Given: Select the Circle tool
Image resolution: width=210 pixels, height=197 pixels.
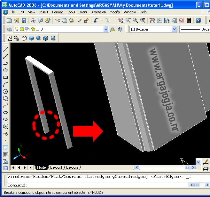Looking at the screenshot, I should point(5,91).
